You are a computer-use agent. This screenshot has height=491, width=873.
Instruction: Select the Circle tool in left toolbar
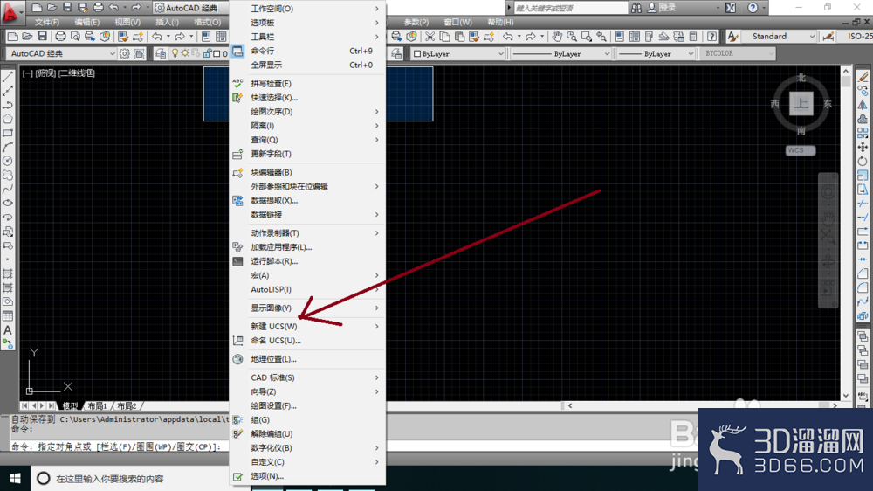pyautogui.click(x=8, y=161)
